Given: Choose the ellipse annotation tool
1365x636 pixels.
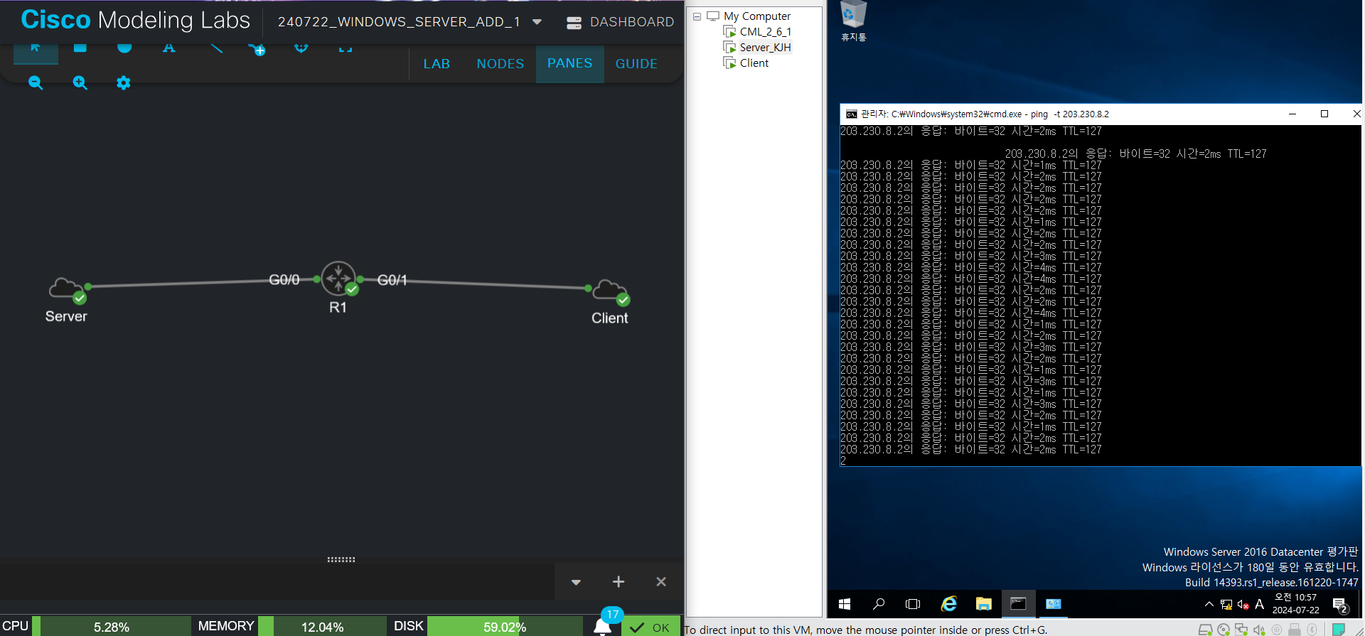Looking at the screenshot, I should (124, 48).
